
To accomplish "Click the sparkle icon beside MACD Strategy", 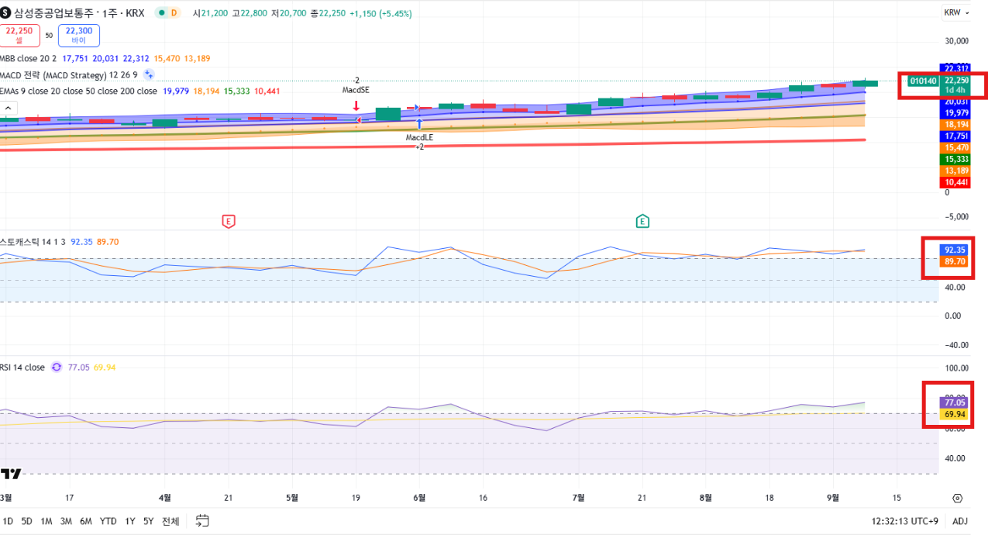I will point(149,74).
